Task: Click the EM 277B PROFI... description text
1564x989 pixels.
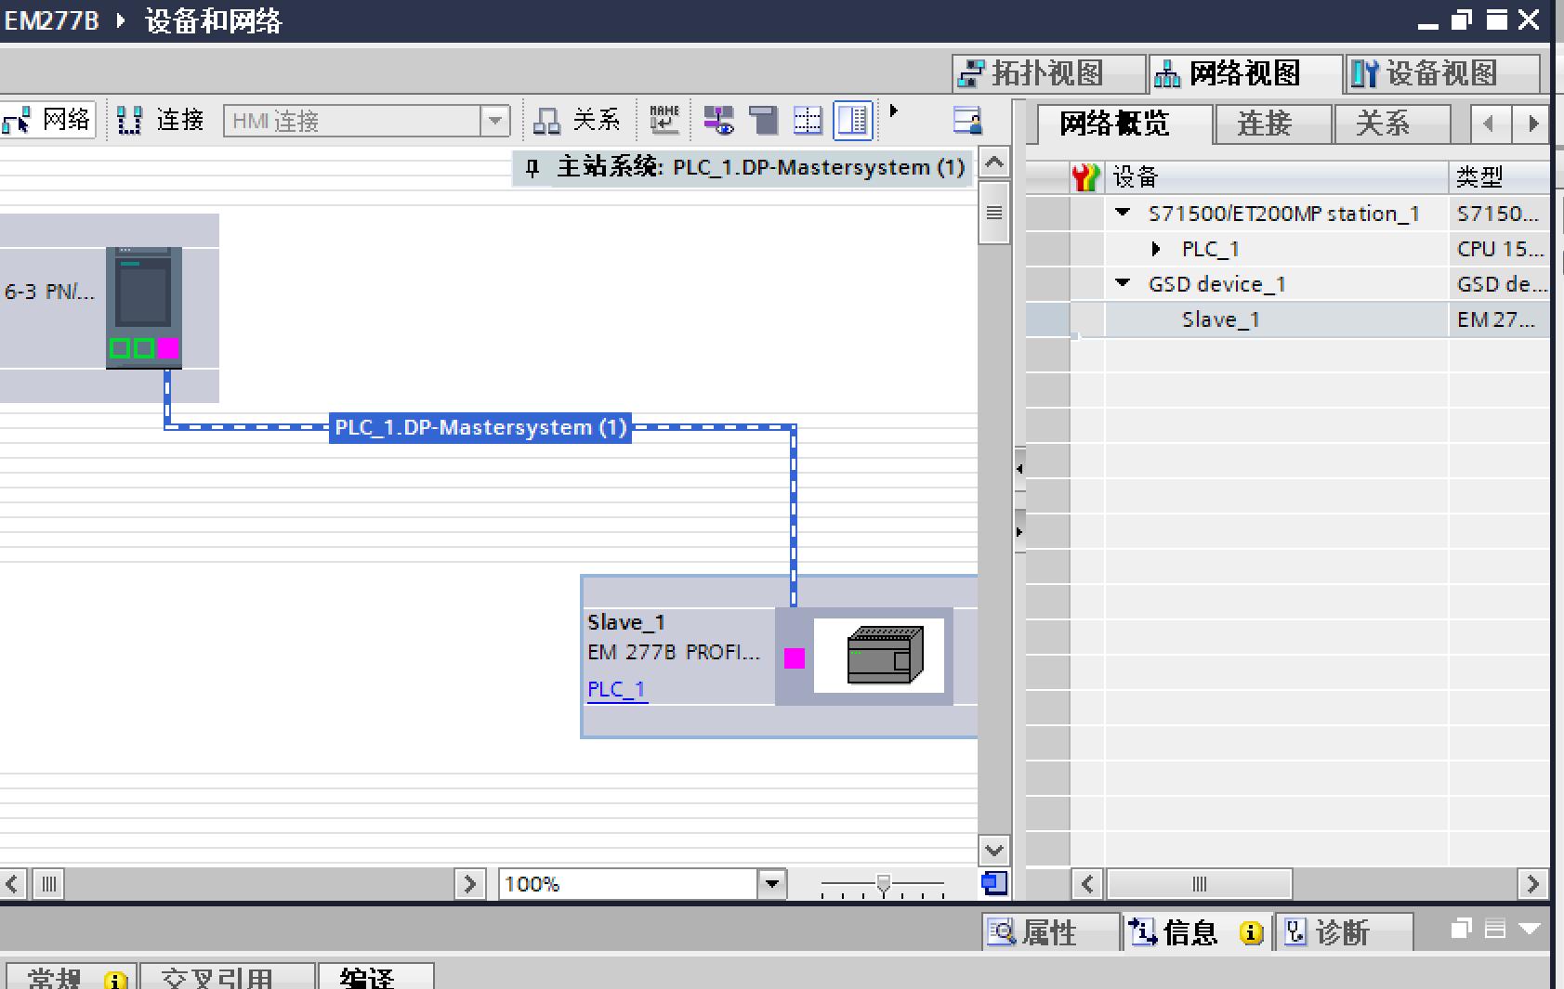Action: point(674,652)
